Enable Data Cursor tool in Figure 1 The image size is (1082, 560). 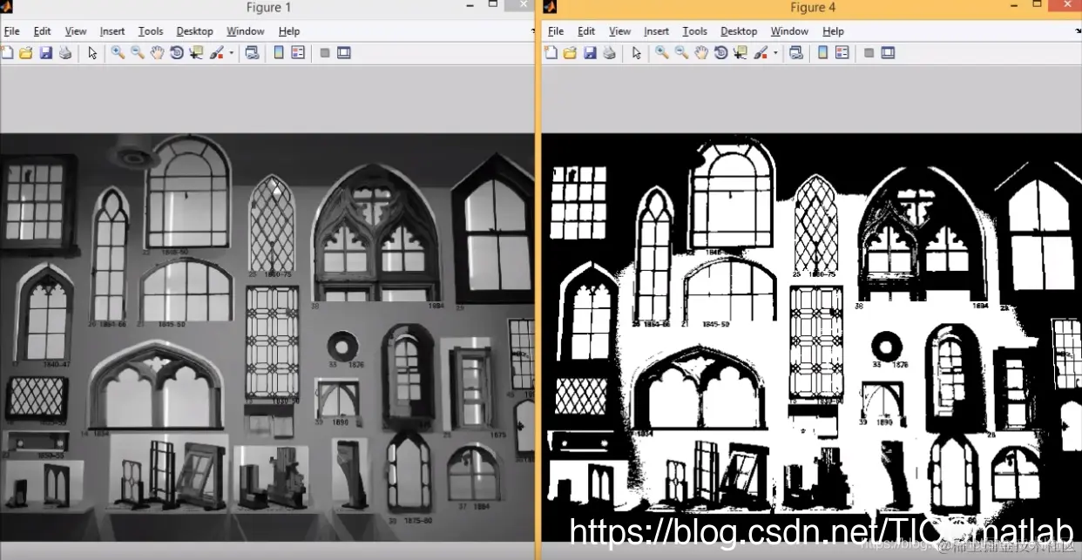click(x=196, y=53)
